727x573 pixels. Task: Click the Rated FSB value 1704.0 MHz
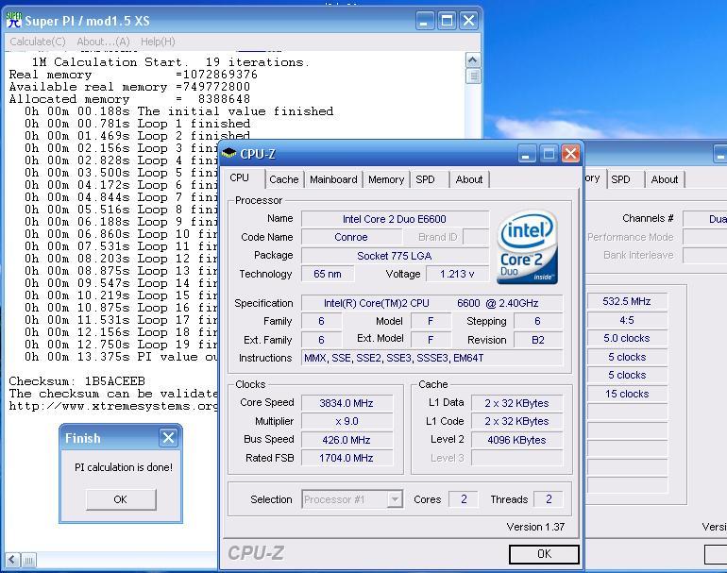347,458
